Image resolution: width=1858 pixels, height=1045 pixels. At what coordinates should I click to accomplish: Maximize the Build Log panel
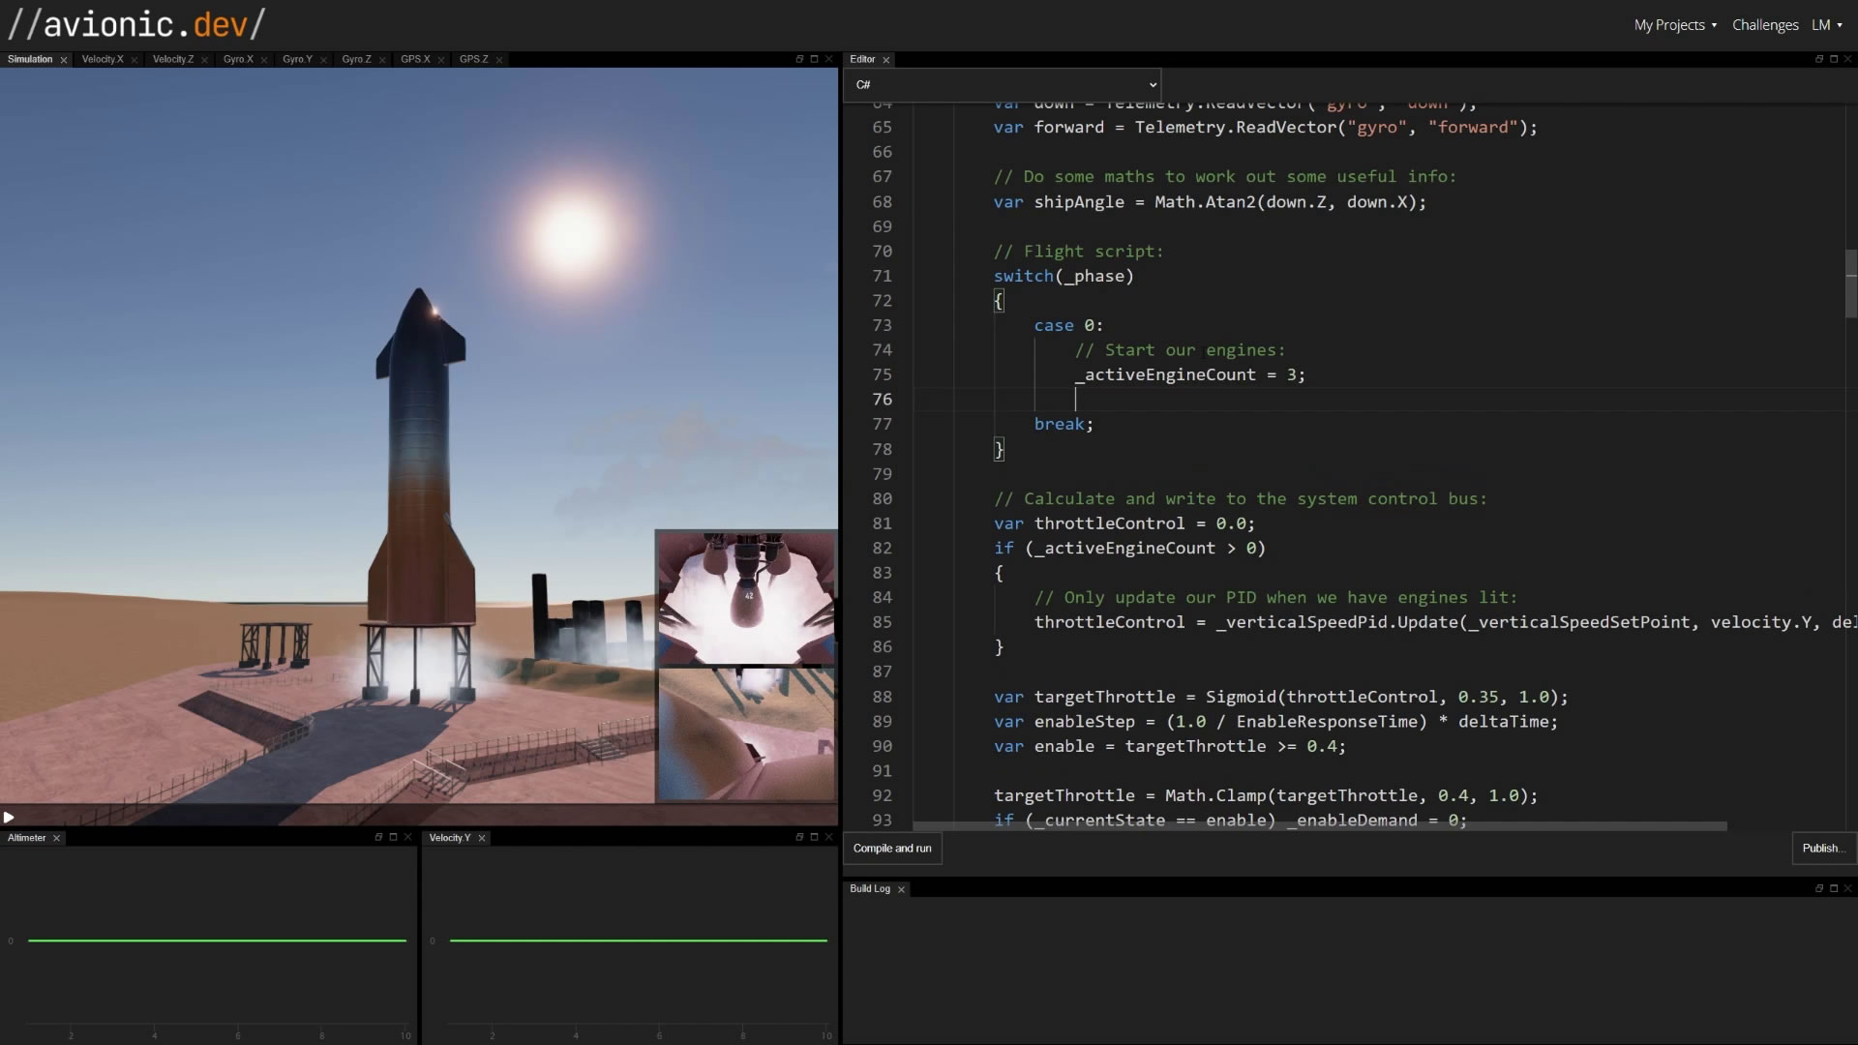click(1833, 888)
